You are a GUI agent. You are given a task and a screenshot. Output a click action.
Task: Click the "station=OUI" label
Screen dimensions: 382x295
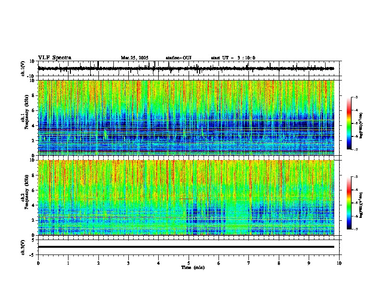click(178, 58)
